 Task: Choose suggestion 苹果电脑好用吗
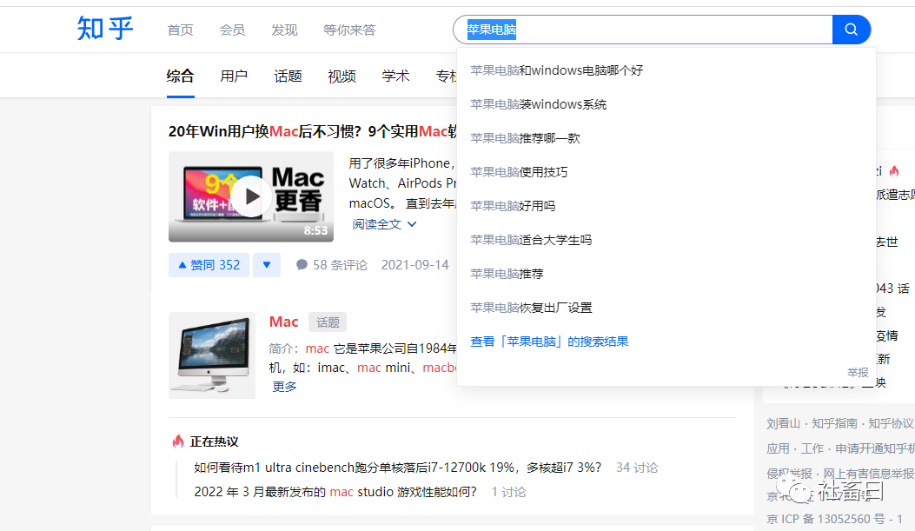click(x=666, y=206)
